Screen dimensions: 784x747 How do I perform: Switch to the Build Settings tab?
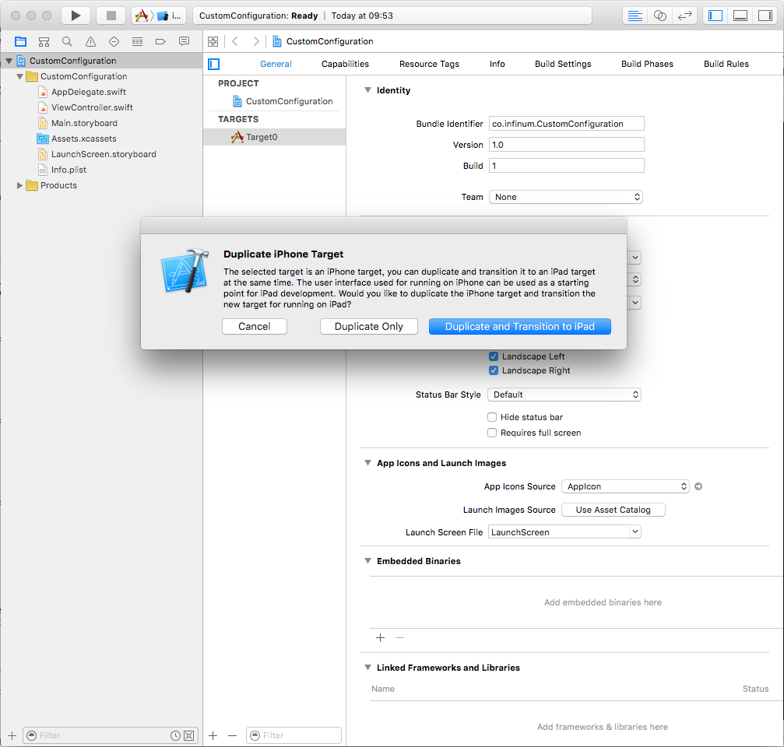(563, 64)
